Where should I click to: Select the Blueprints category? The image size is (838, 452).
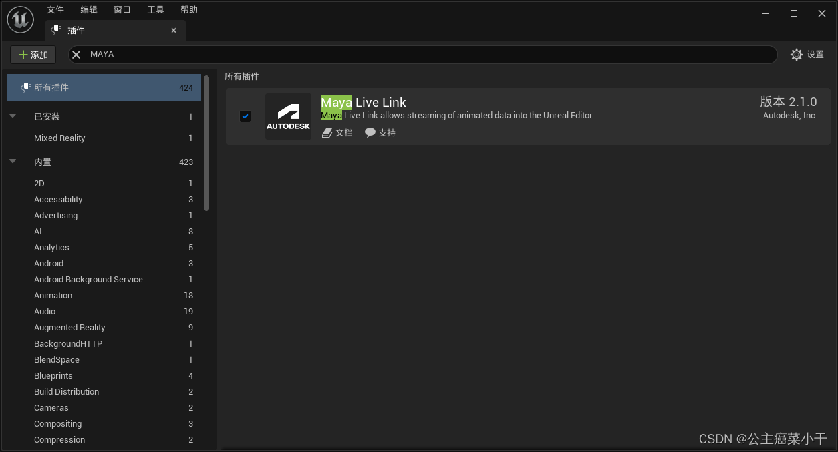click(x=104, y=376)
